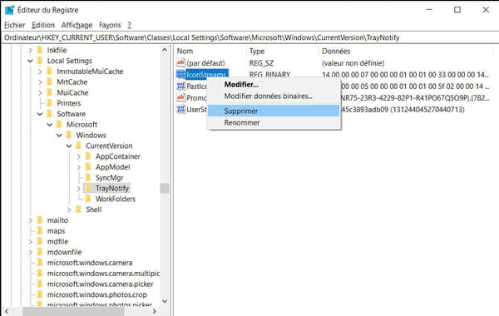Click the Software folder icon
499x316 pixels.
(49, 114)
